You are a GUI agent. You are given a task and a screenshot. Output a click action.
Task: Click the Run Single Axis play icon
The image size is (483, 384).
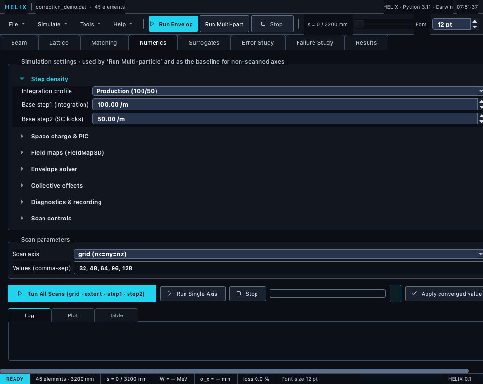[x=169, y=293]
